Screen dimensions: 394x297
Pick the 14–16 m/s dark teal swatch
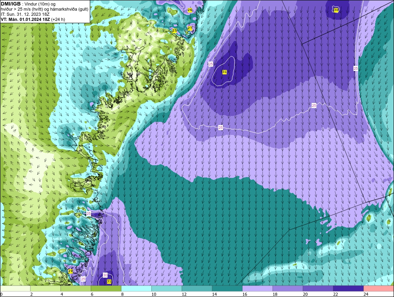[x=227, y=288]
